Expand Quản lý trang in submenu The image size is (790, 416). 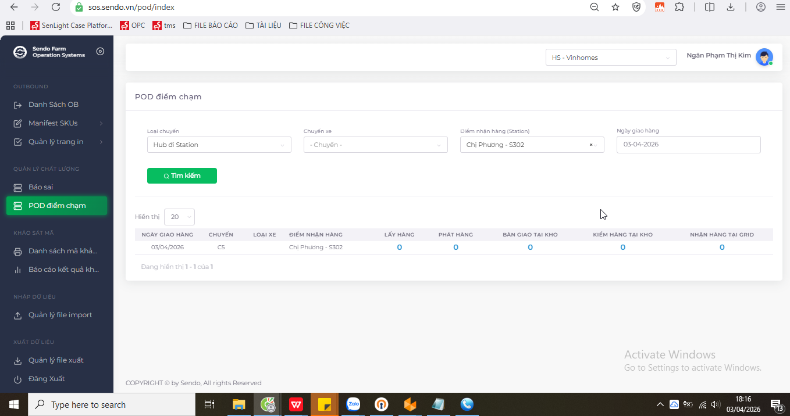point(57,142)
